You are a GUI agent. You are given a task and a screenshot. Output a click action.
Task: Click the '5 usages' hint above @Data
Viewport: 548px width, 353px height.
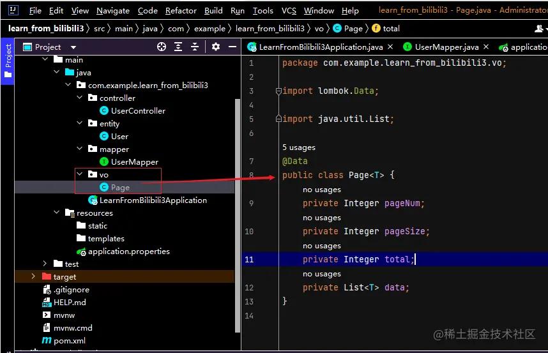tap(299, 147)
